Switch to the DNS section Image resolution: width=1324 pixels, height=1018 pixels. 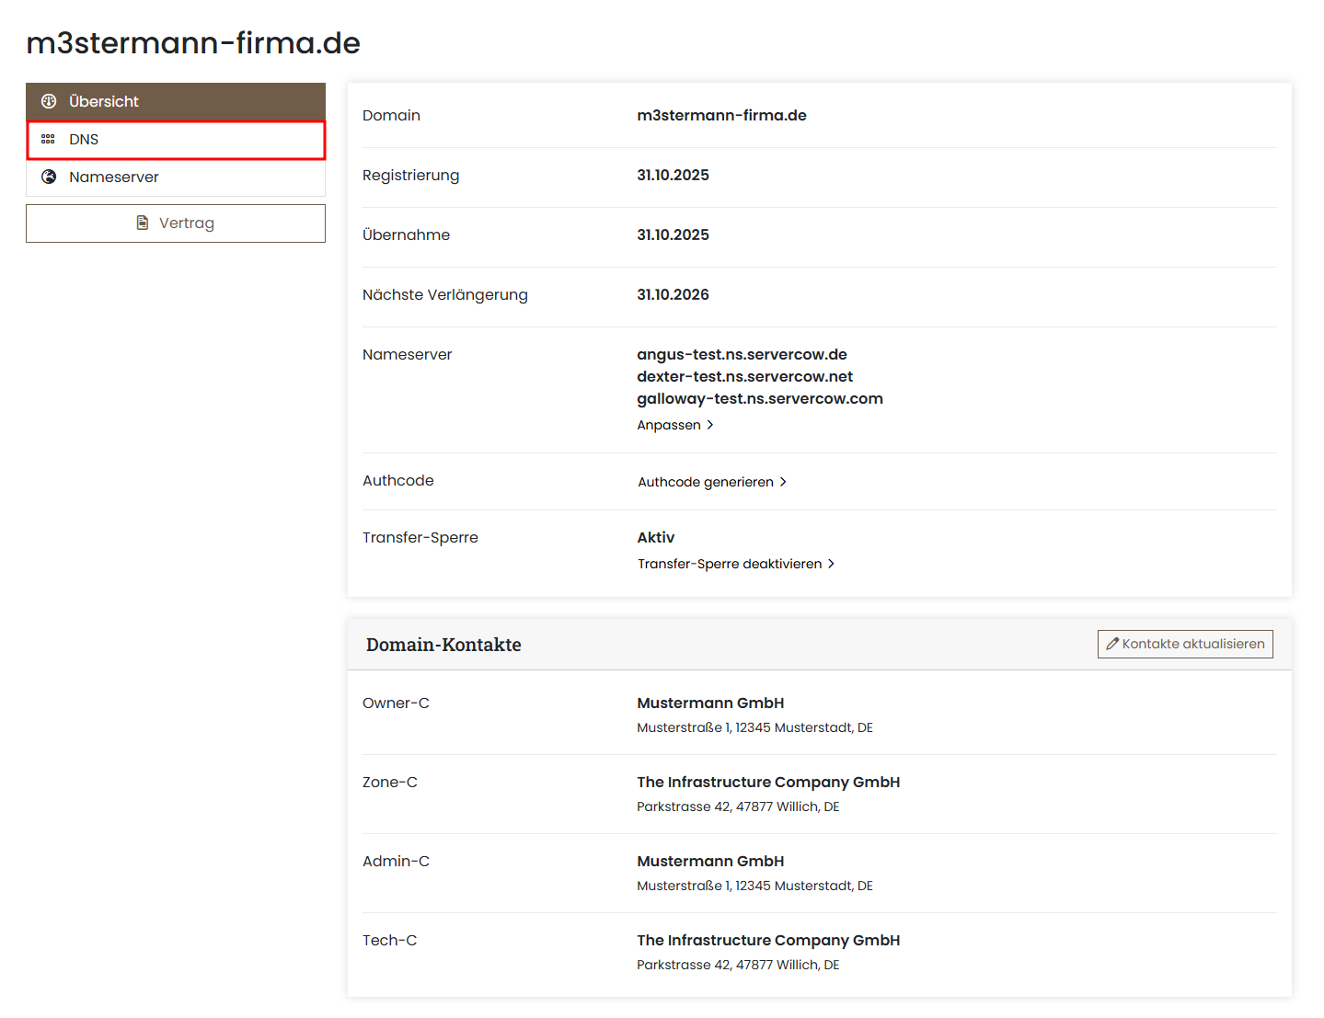pos(85,139)
